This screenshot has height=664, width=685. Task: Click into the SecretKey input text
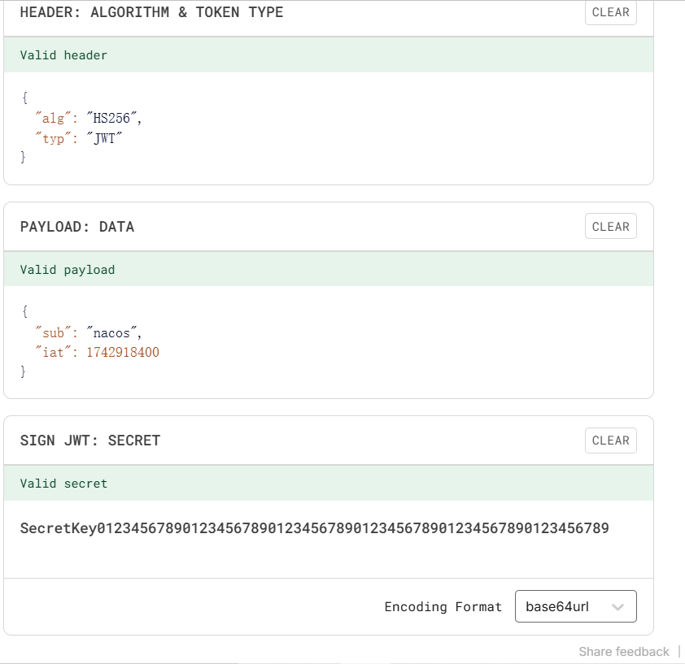click(x=314, y=529)
